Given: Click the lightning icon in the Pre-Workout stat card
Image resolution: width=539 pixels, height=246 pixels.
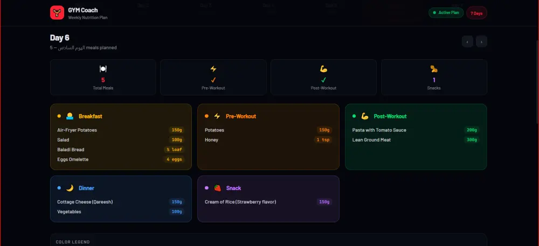Looking at the screenshot, I should coord(213,69).
